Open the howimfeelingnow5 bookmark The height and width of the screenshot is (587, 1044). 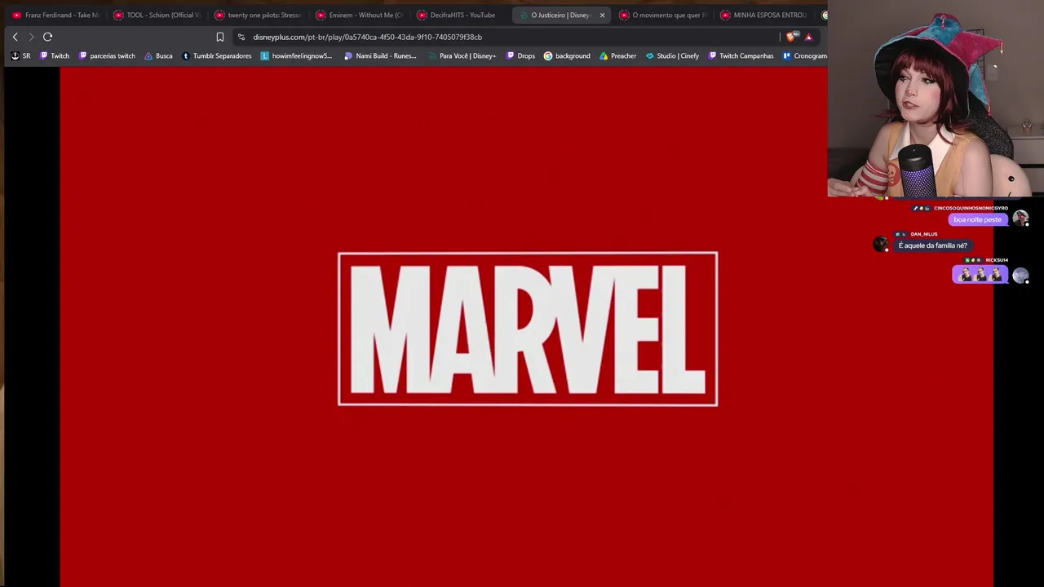tap(296, 56)
